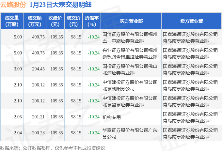Click buyer 国信证券福州五一中路证券营业部 cell
The height and width of the screenshot is (151, 222).
(131, 37)
